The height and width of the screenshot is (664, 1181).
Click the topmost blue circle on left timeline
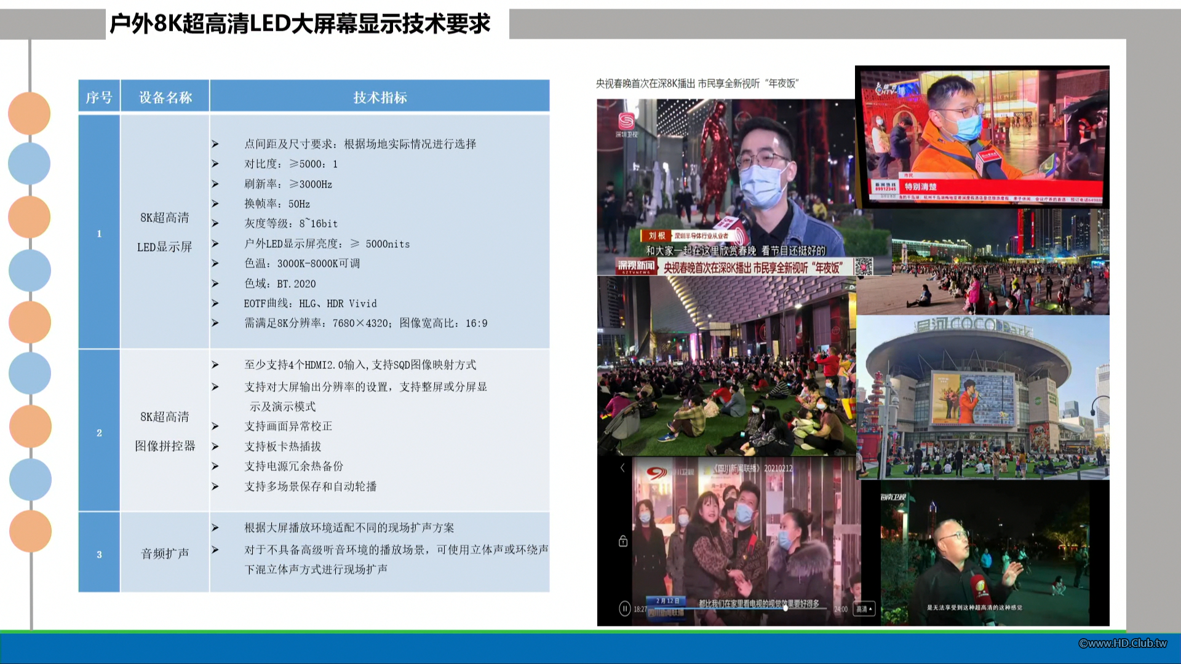coord(29,164)
